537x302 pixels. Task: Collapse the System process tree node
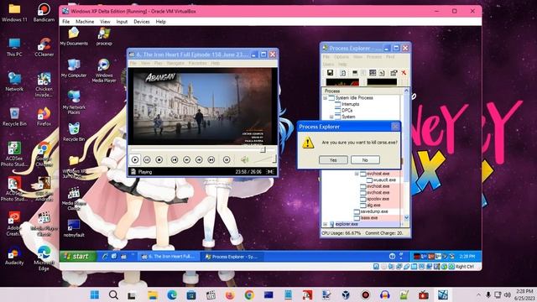click(x=331, y=117)
